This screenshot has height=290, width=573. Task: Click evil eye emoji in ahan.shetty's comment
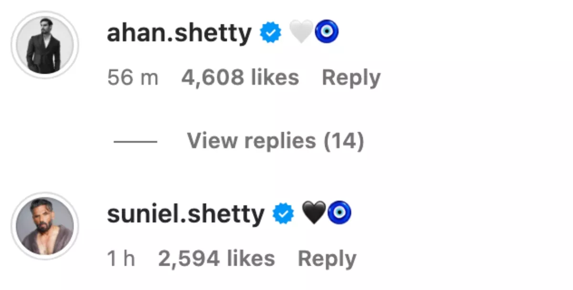(327, 33)
